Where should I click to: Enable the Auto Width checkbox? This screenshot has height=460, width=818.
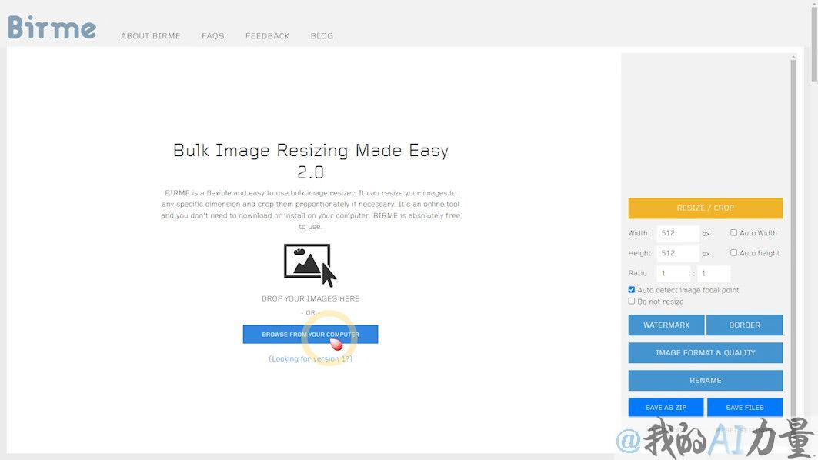point(733,232)
